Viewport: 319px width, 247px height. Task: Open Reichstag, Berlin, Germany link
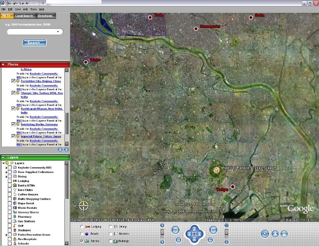click(x=39, y=124)
